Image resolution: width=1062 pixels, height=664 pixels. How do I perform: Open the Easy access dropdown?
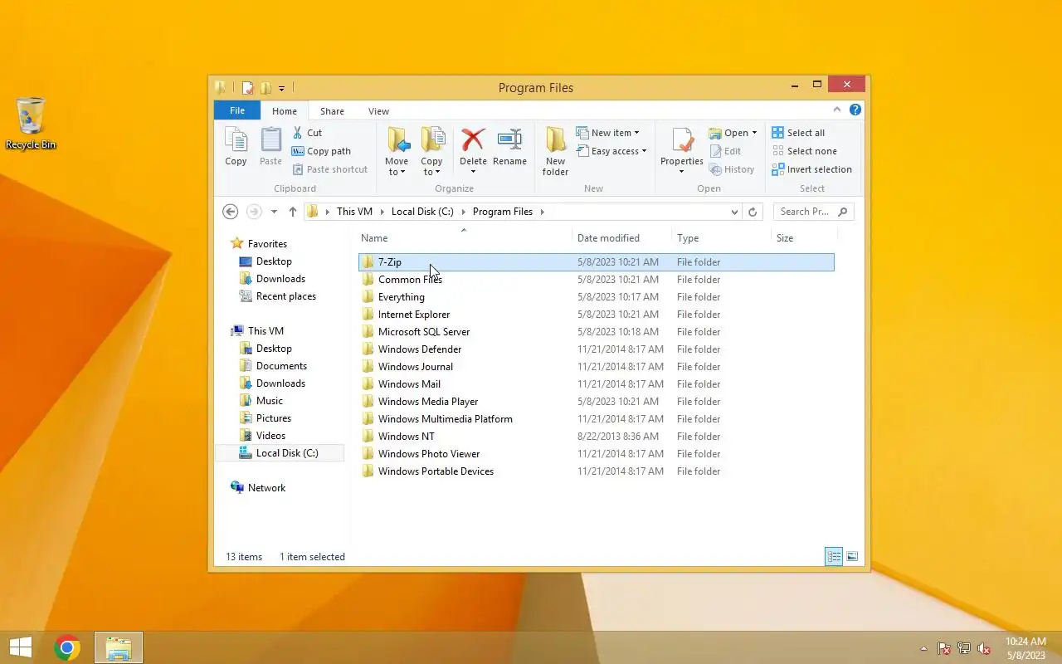click(611, 151)
